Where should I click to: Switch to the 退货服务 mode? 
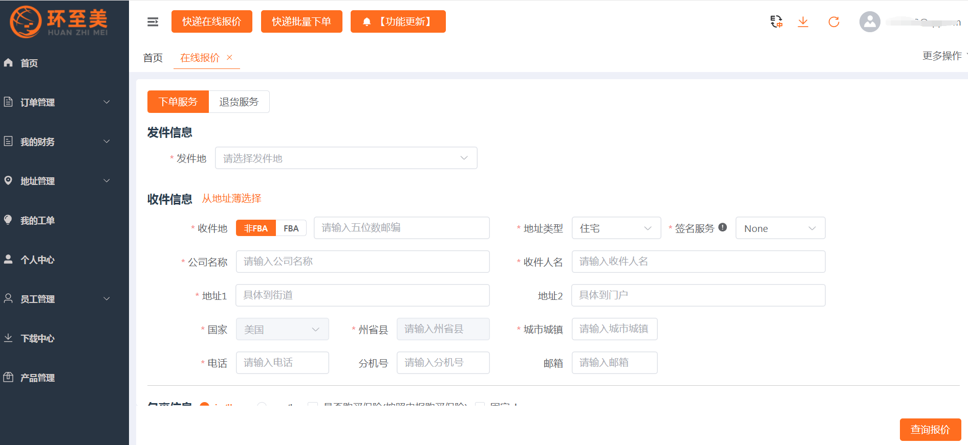click(x=239, y=102)
